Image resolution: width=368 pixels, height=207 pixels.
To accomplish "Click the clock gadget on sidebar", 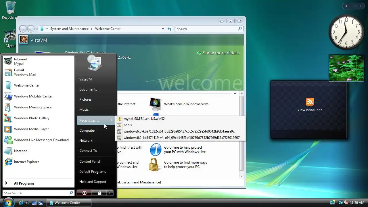I will (x=346, y=32).
